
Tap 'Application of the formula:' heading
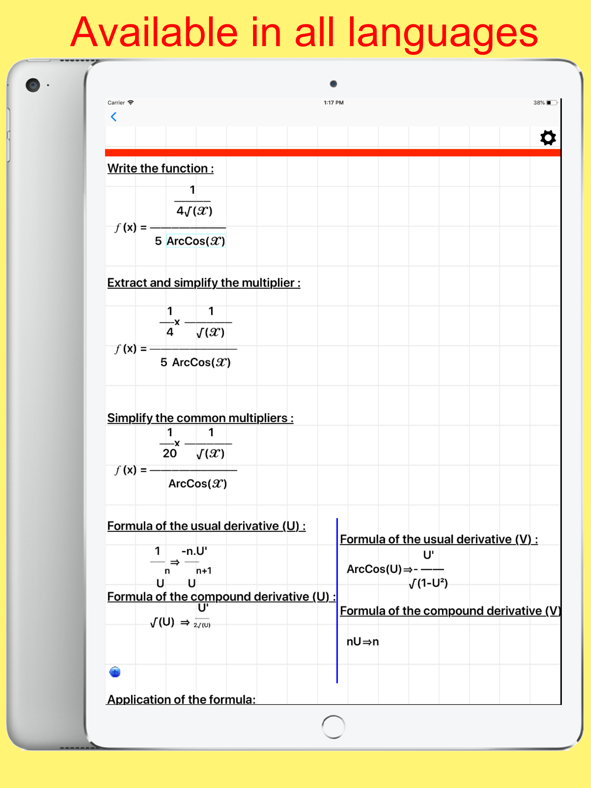[x=182, y=699]
